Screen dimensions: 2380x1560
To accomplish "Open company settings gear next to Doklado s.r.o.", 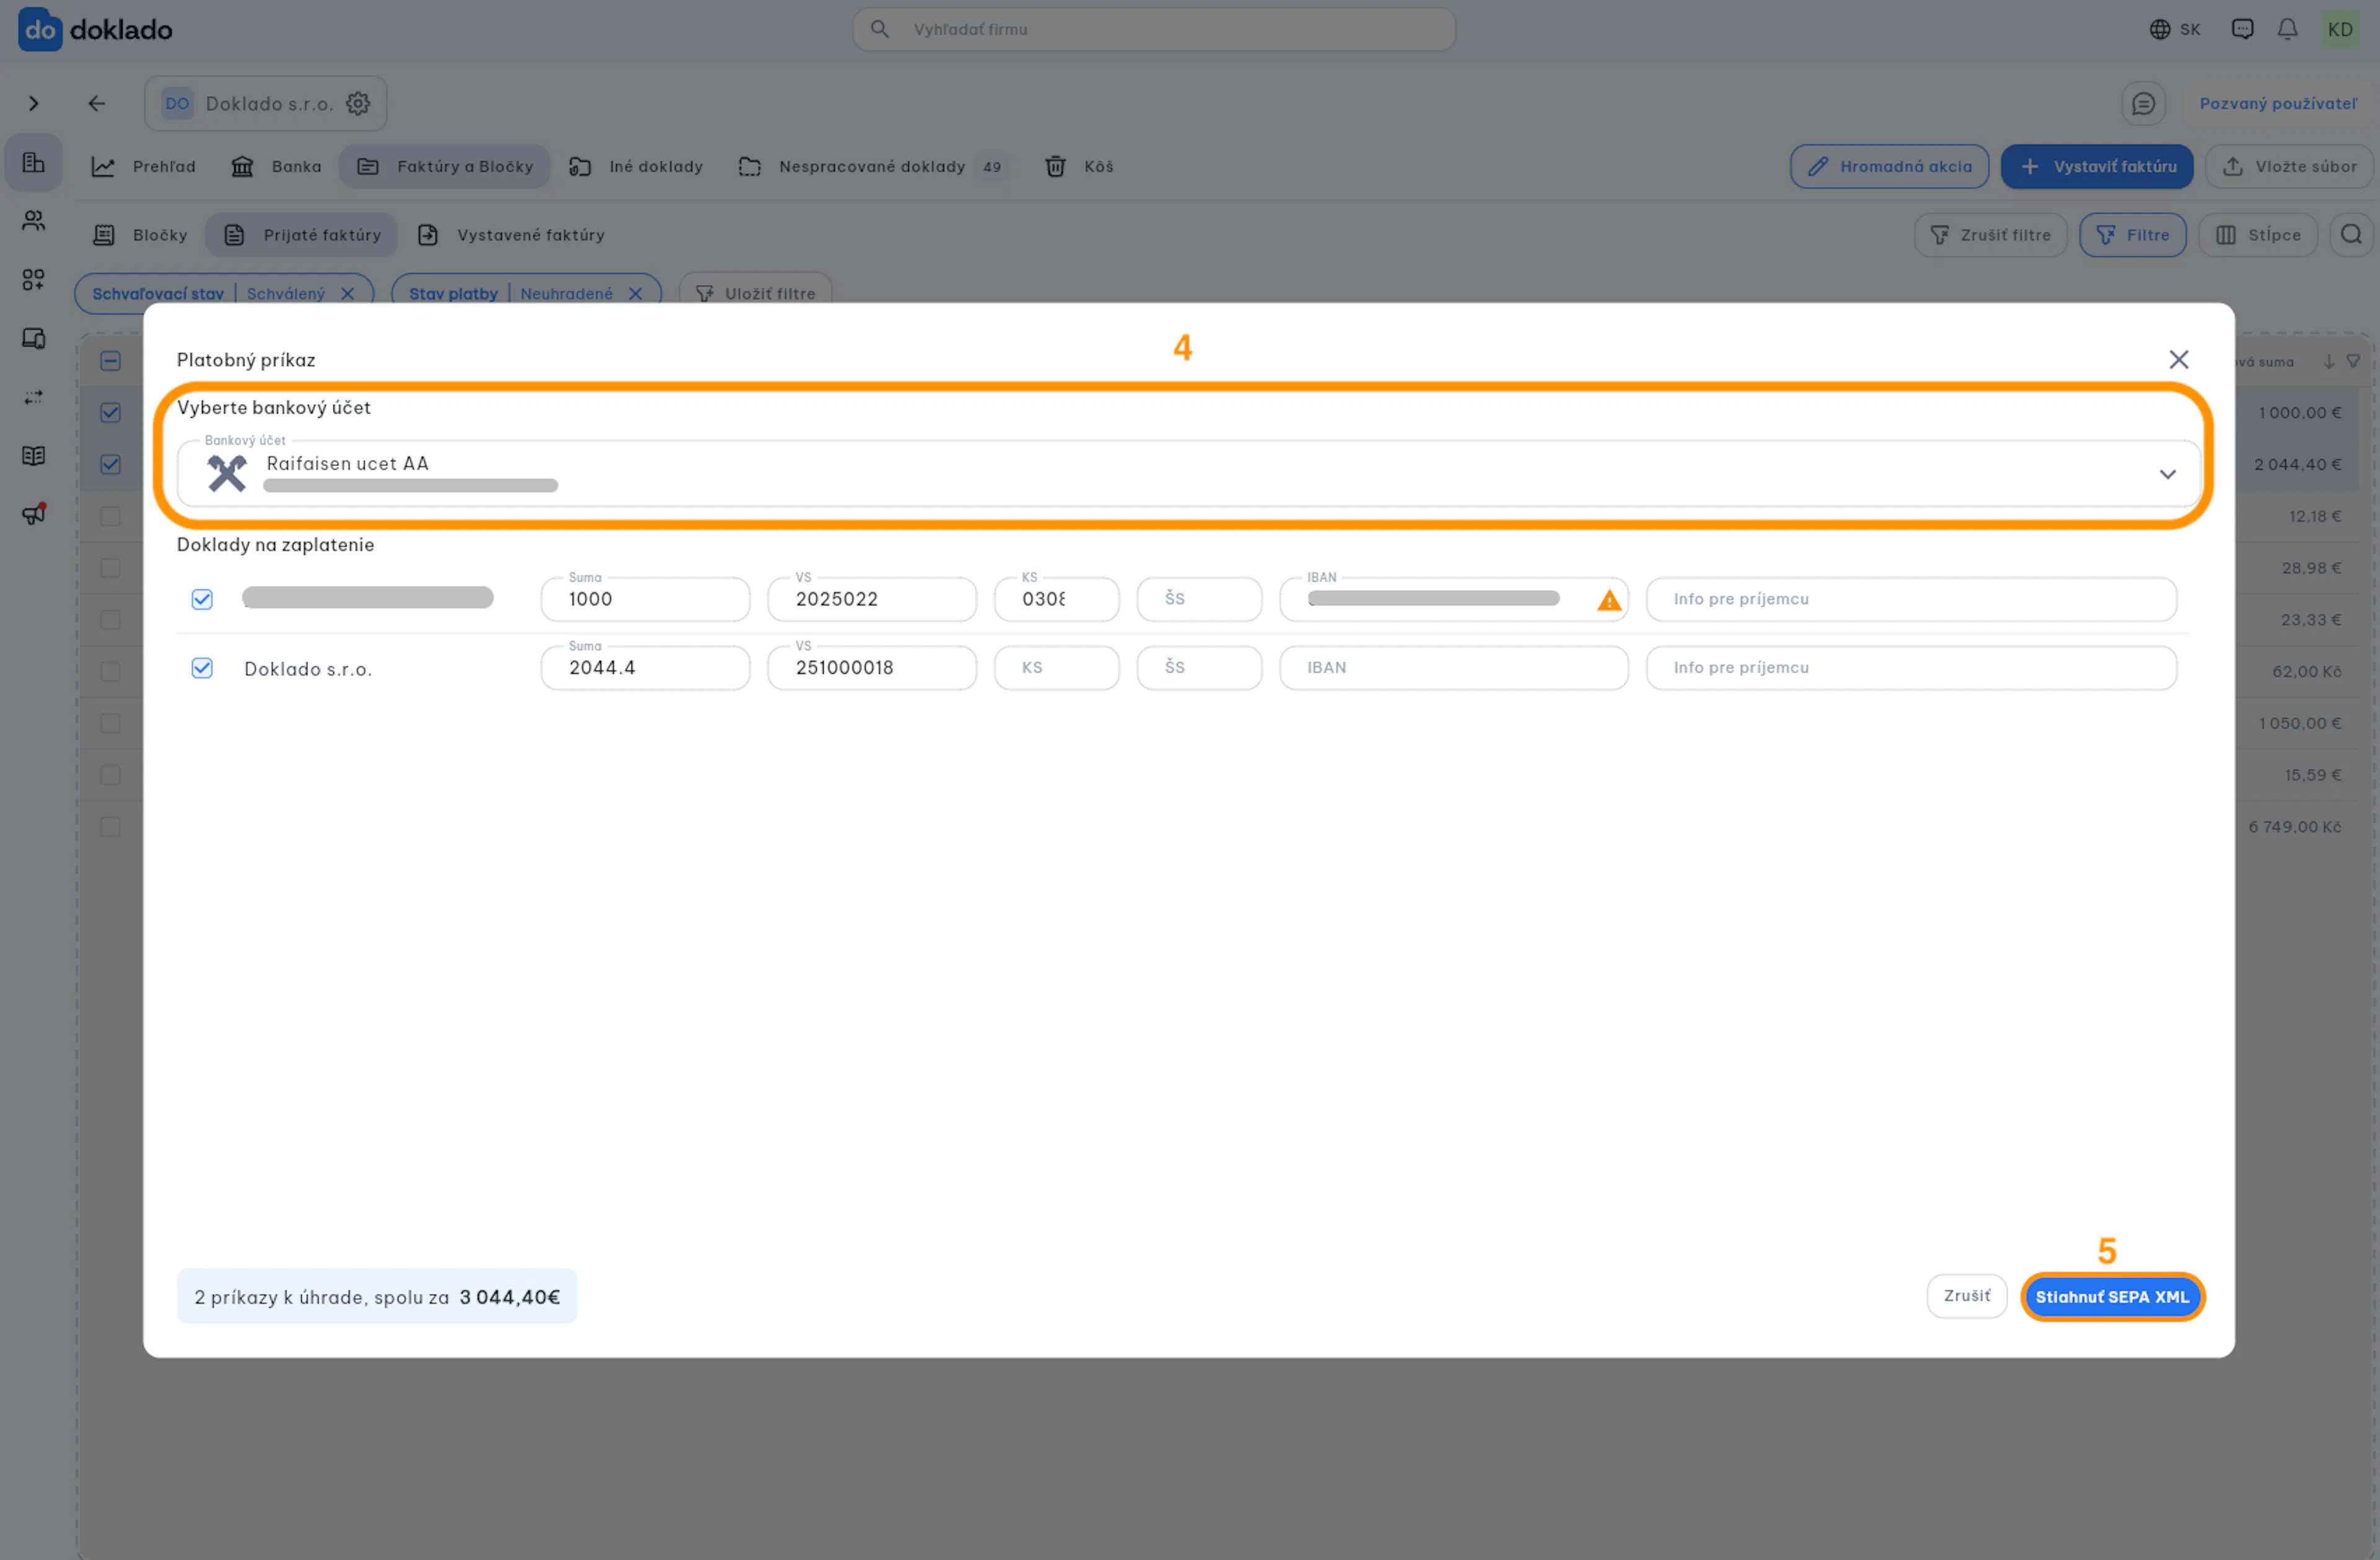I will [x=358, y=103].
